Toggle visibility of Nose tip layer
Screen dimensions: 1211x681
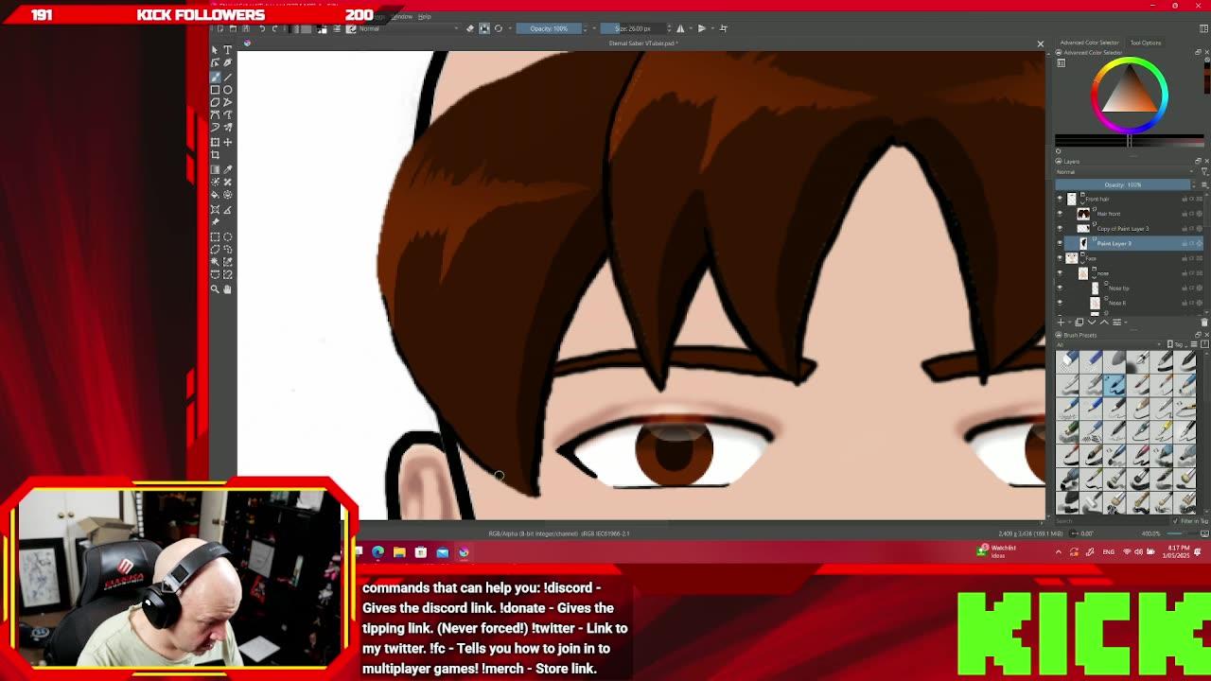pos(1060,288)
